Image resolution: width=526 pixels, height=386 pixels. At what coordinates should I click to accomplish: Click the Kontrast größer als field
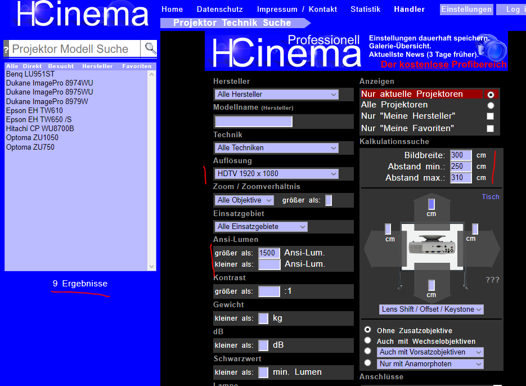[x=269, y=291]
